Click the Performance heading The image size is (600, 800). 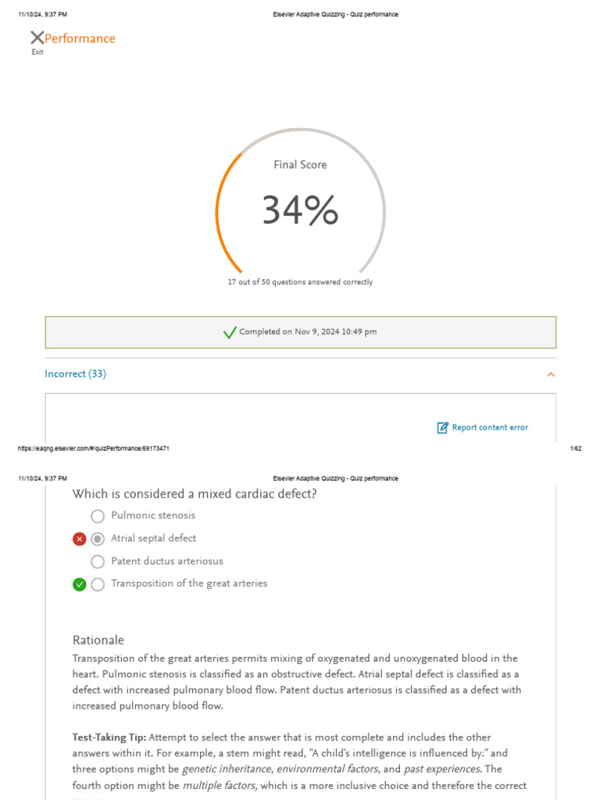[80, 38]
